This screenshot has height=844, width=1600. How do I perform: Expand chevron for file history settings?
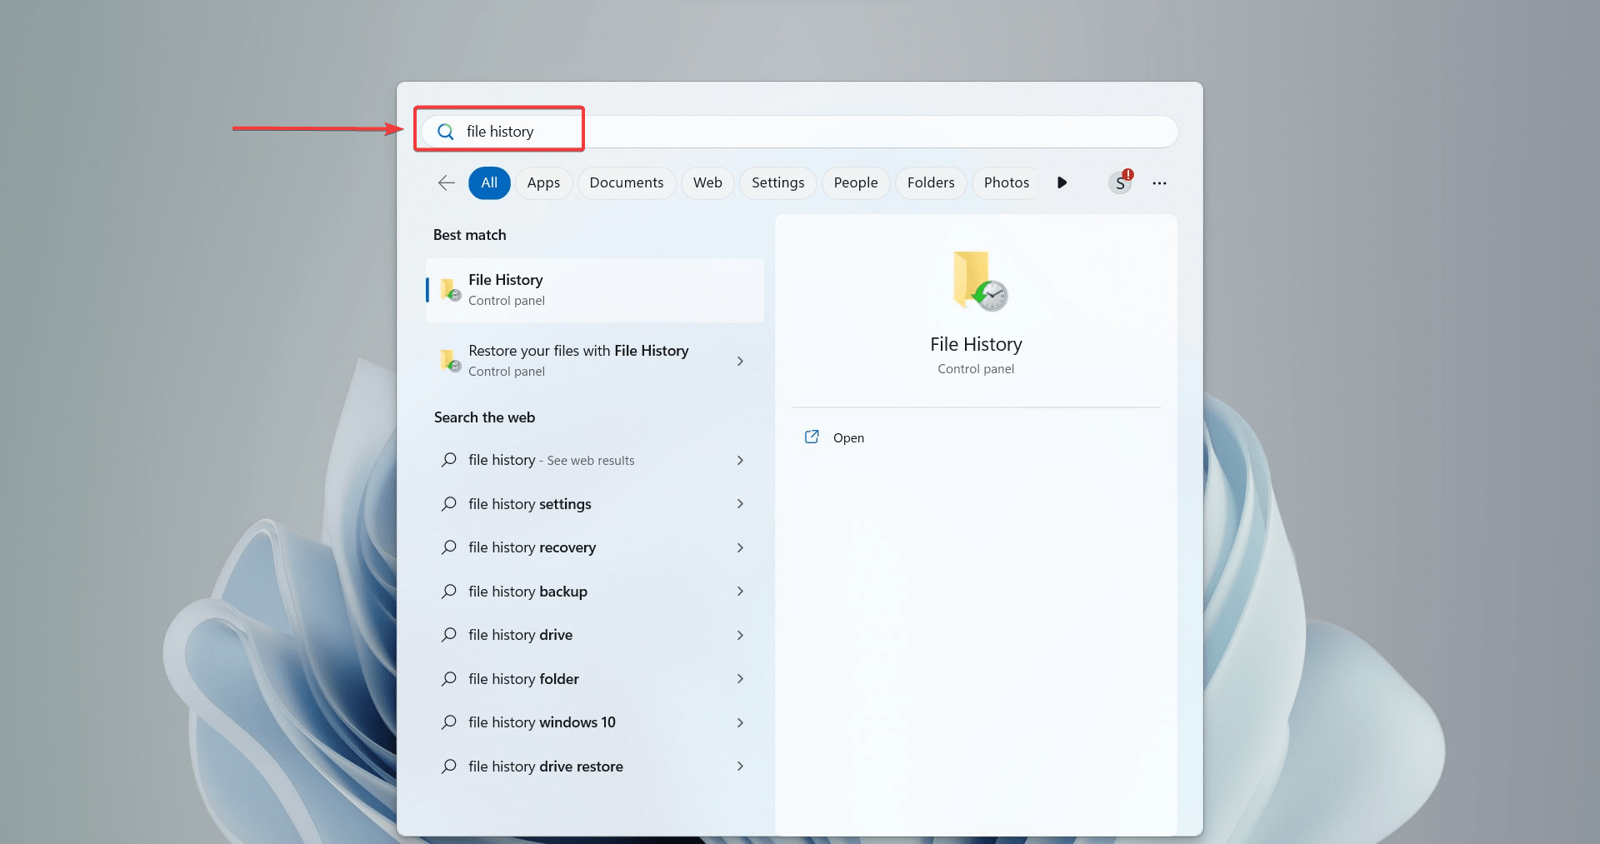[x=740, y=503]
